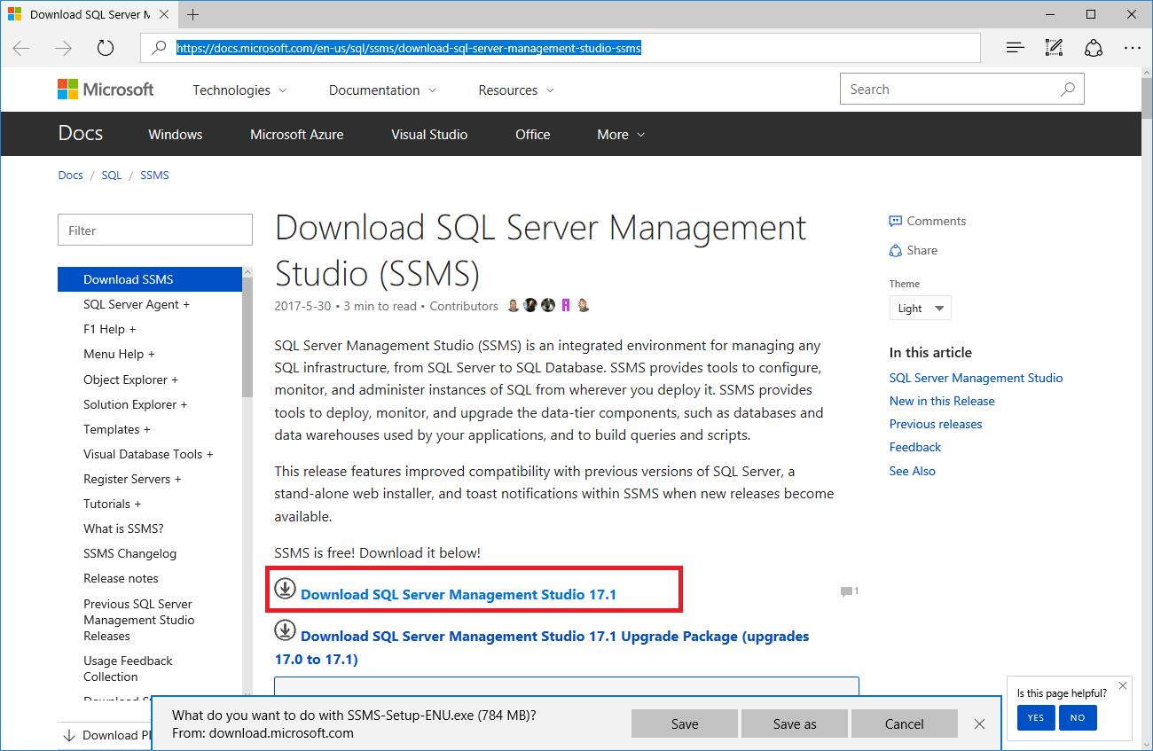Open the Edge Hub icon

click(x=1016, y=48)
